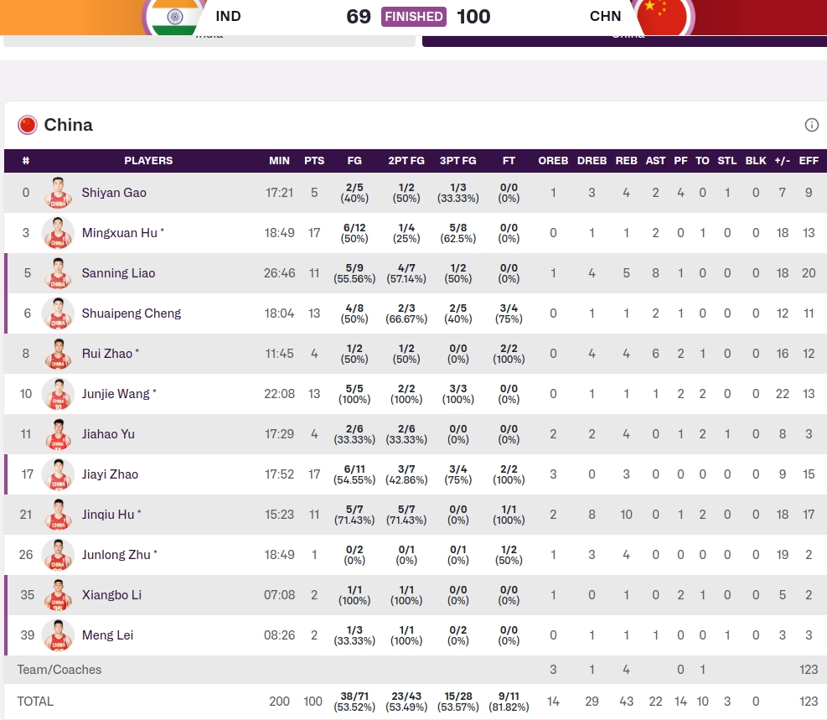Viewport: 827px width, 720px height.
Task: Open Meng Lei player profile link
Action: pyautogui.click(x=107, y=635)
